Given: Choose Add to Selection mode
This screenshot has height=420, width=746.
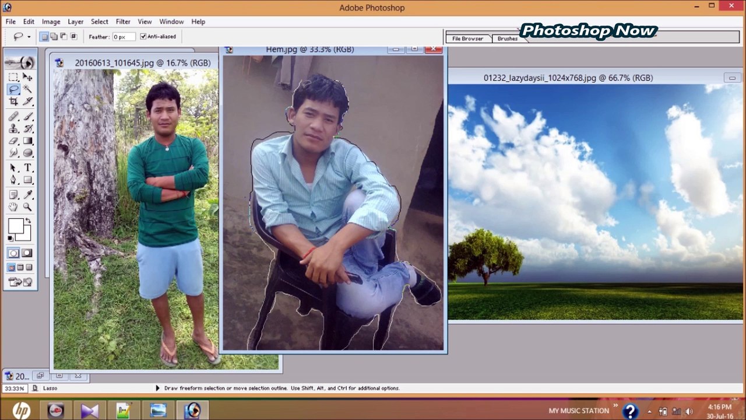Looking at the screenshot, I should (x=54, y=37).
